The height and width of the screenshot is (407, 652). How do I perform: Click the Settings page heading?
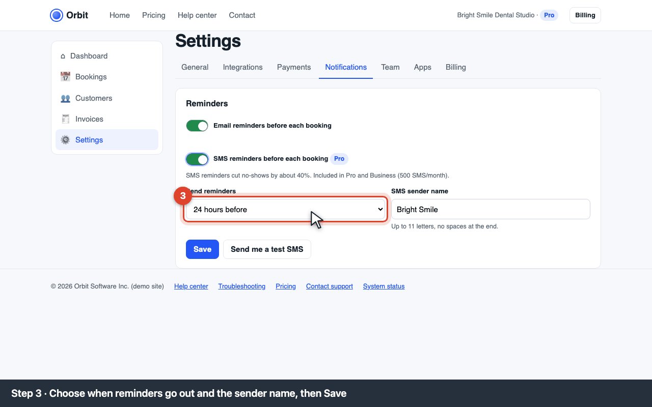pos(208,41)
